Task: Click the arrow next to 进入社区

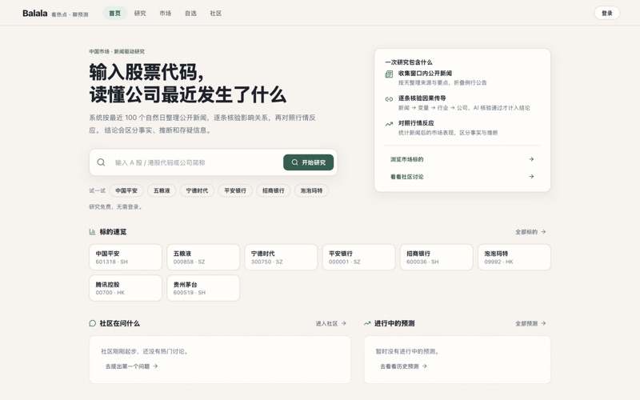Action: point(344,323)
